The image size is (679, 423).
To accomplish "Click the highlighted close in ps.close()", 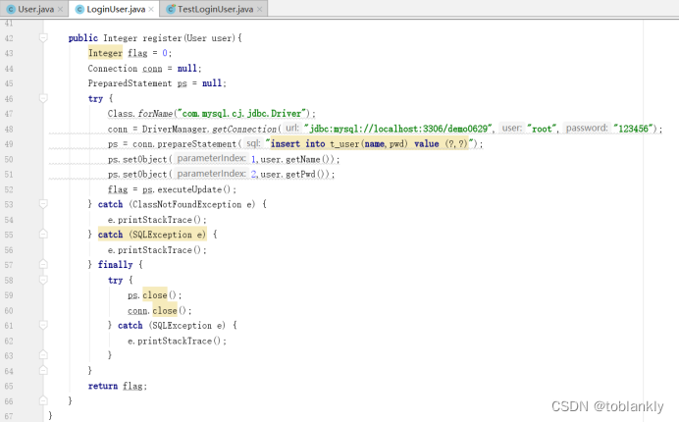I will point(155,294).
